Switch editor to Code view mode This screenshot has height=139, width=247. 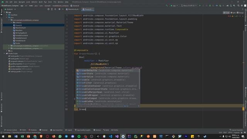point(227,13)
